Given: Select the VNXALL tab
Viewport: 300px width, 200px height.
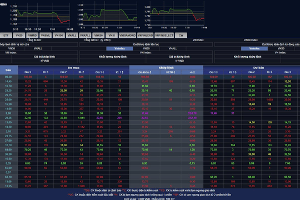Looking at the screenshot, I should 85,36.
